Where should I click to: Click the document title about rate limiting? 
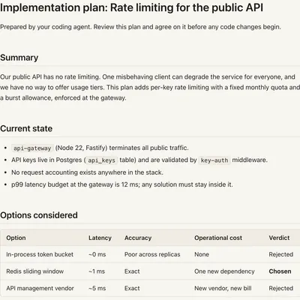[131, 7]
